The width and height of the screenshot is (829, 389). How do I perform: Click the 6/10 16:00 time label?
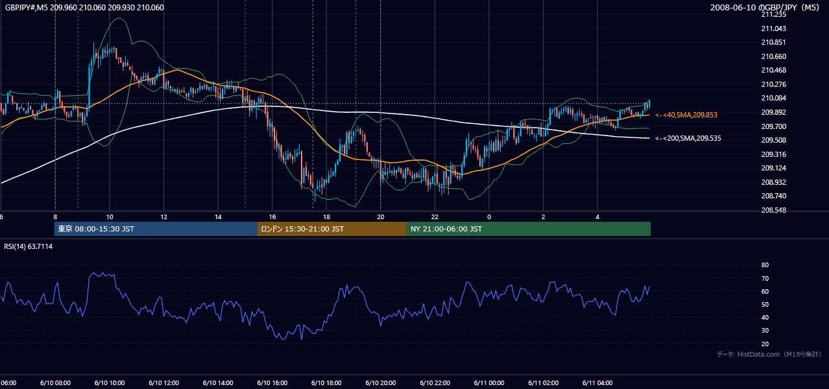pos(272,383)
